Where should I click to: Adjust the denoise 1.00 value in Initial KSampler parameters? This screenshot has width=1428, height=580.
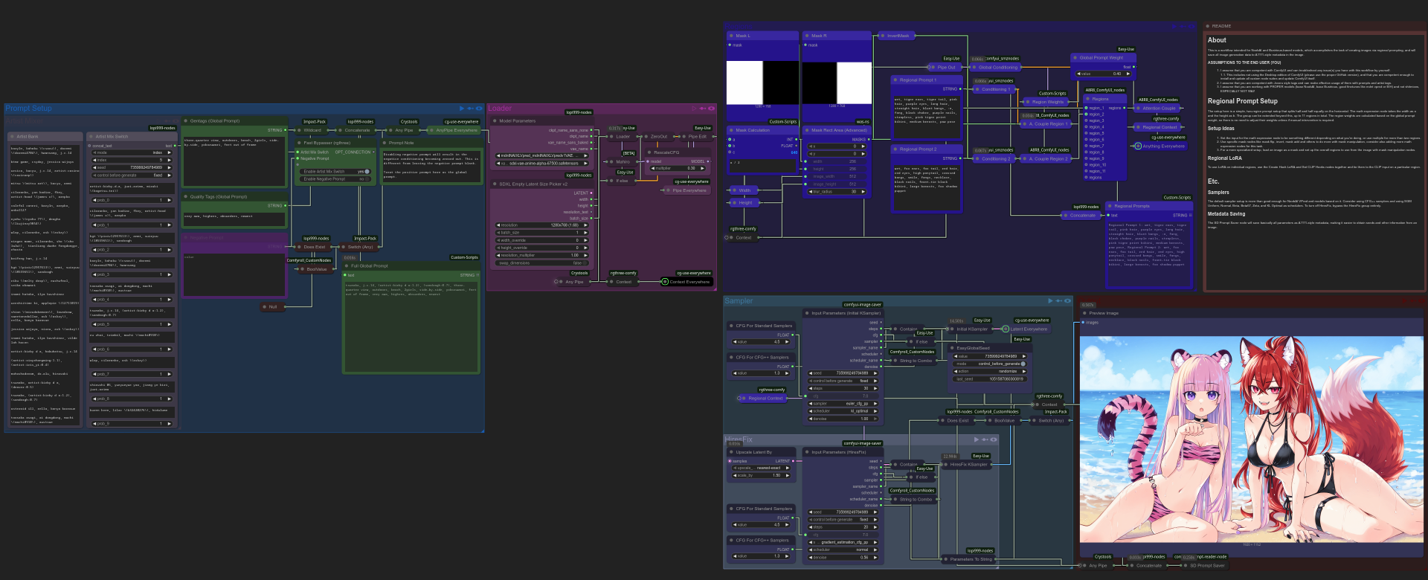pos(843,419)
